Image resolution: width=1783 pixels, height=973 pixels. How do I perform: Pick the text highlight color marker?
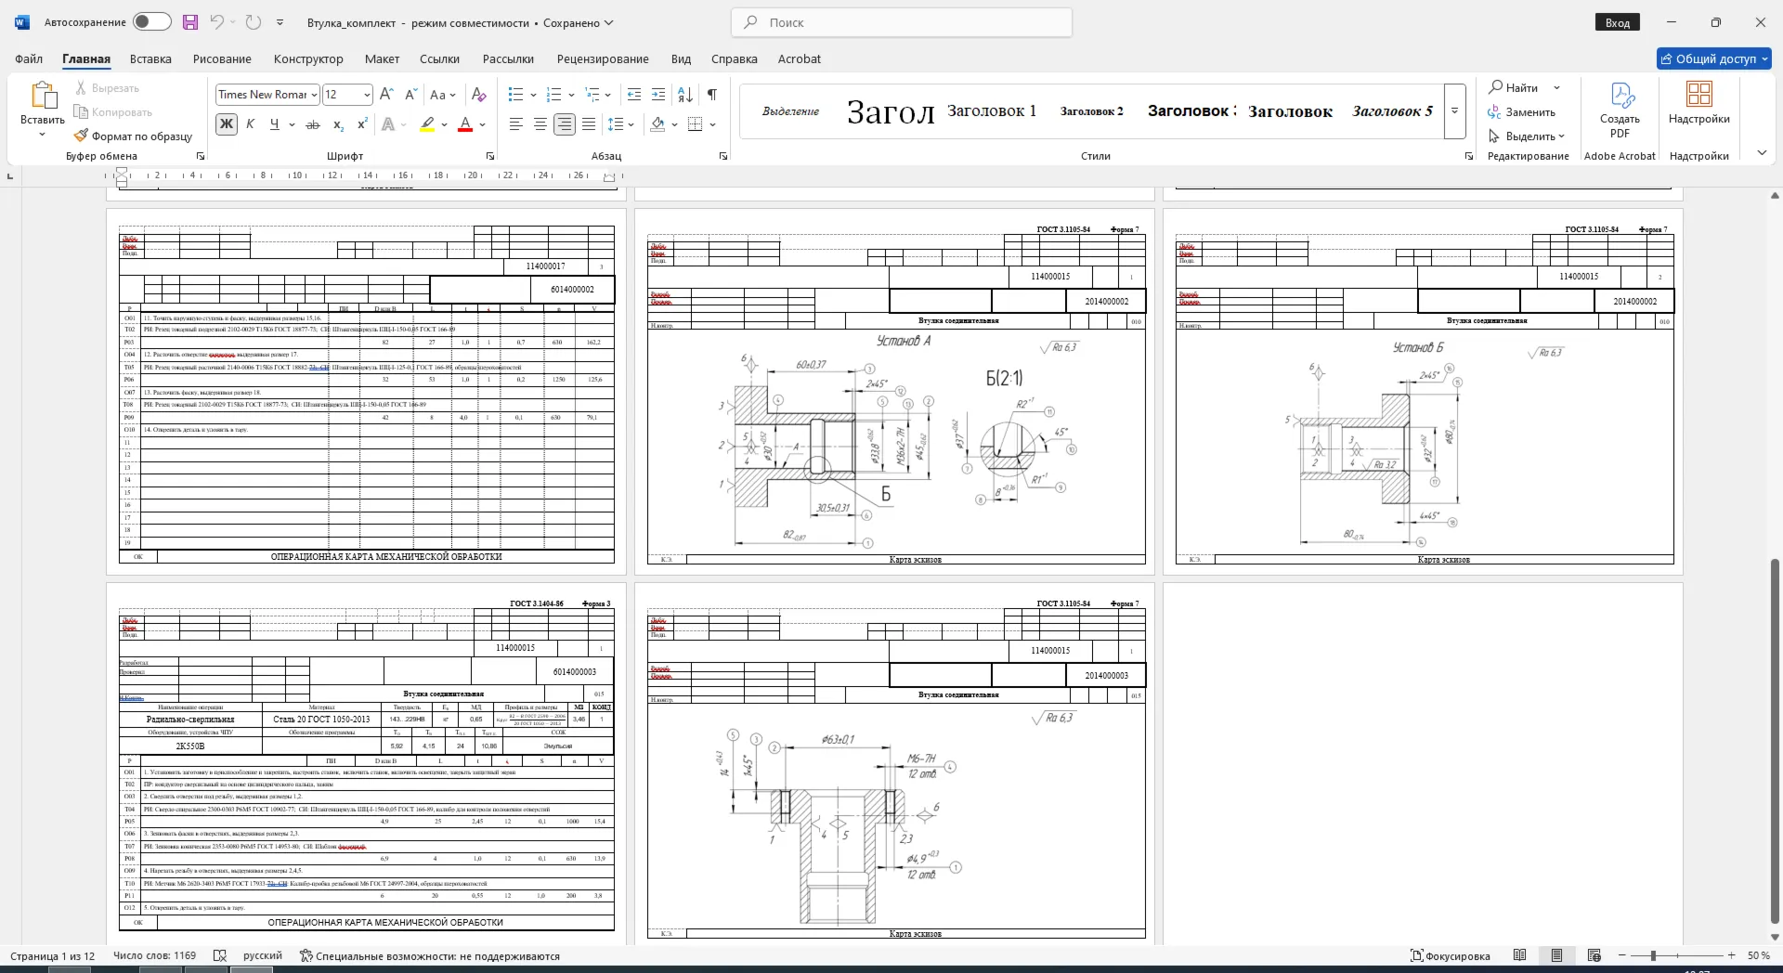click(x=427, y=124)
